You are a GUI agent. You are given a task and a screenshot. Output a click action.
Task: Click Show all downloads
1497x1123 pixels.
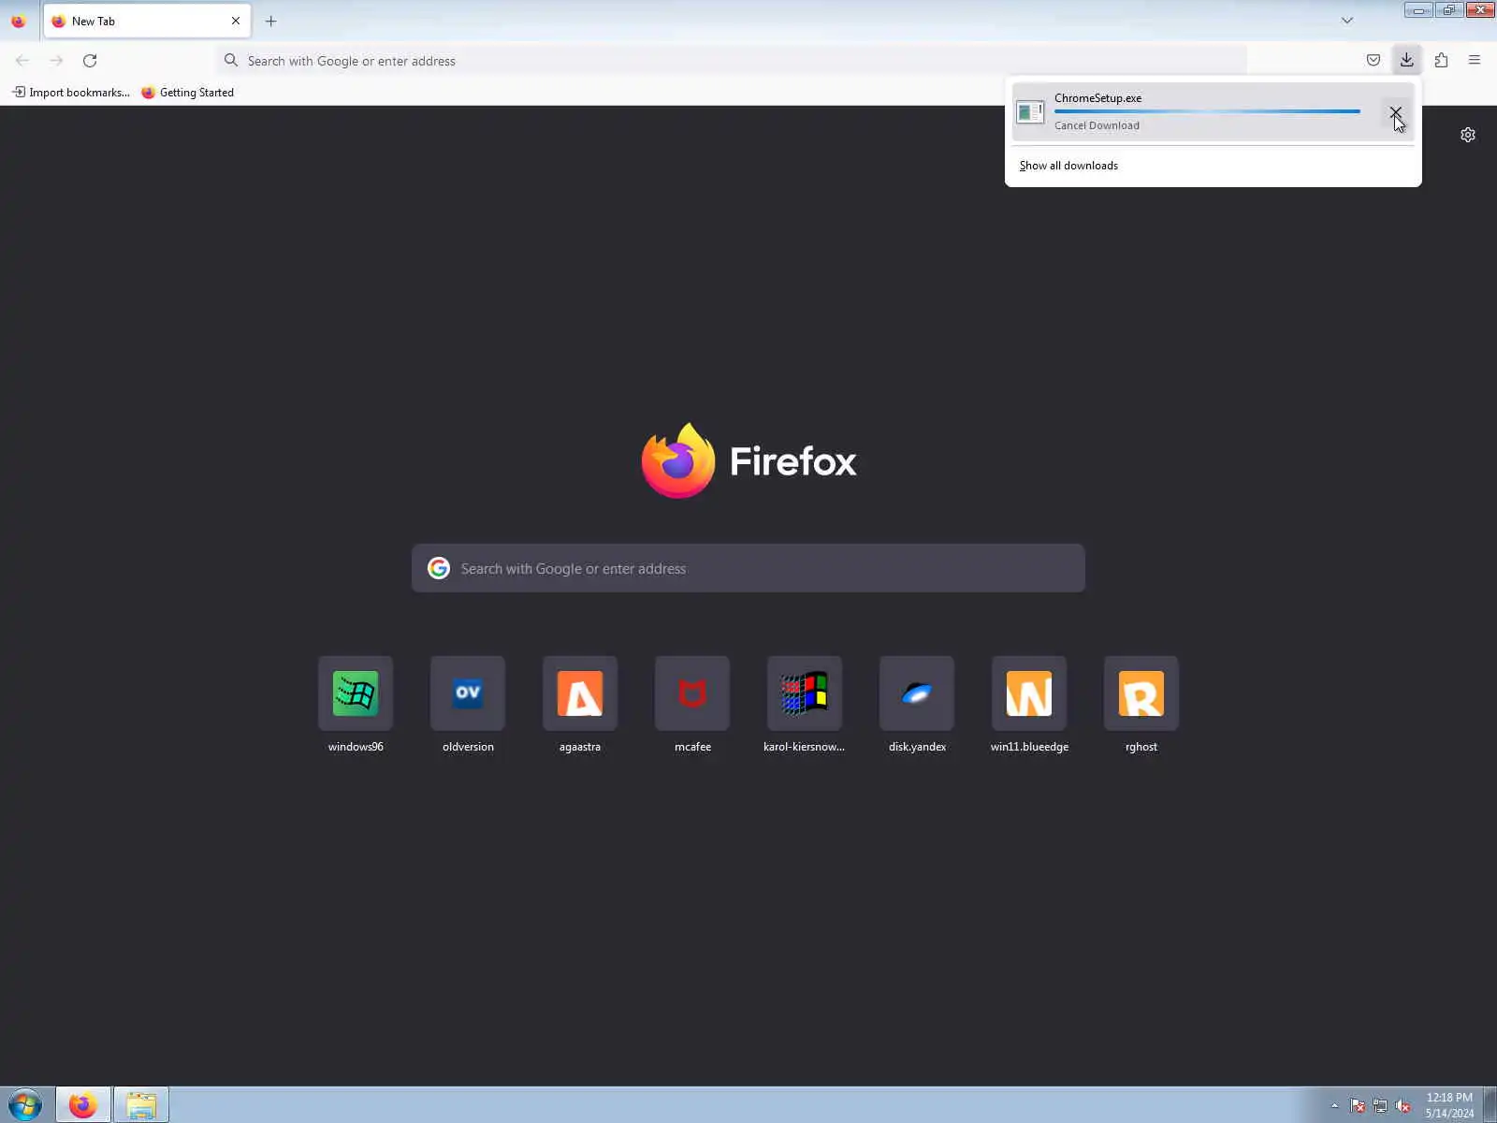pyautogui.click(x=1068, y=166)
